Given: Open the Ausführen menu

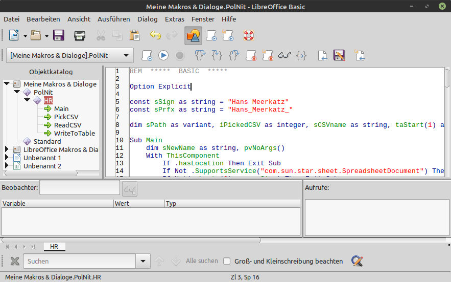Looking at the screenshot, I should point(113,19).
